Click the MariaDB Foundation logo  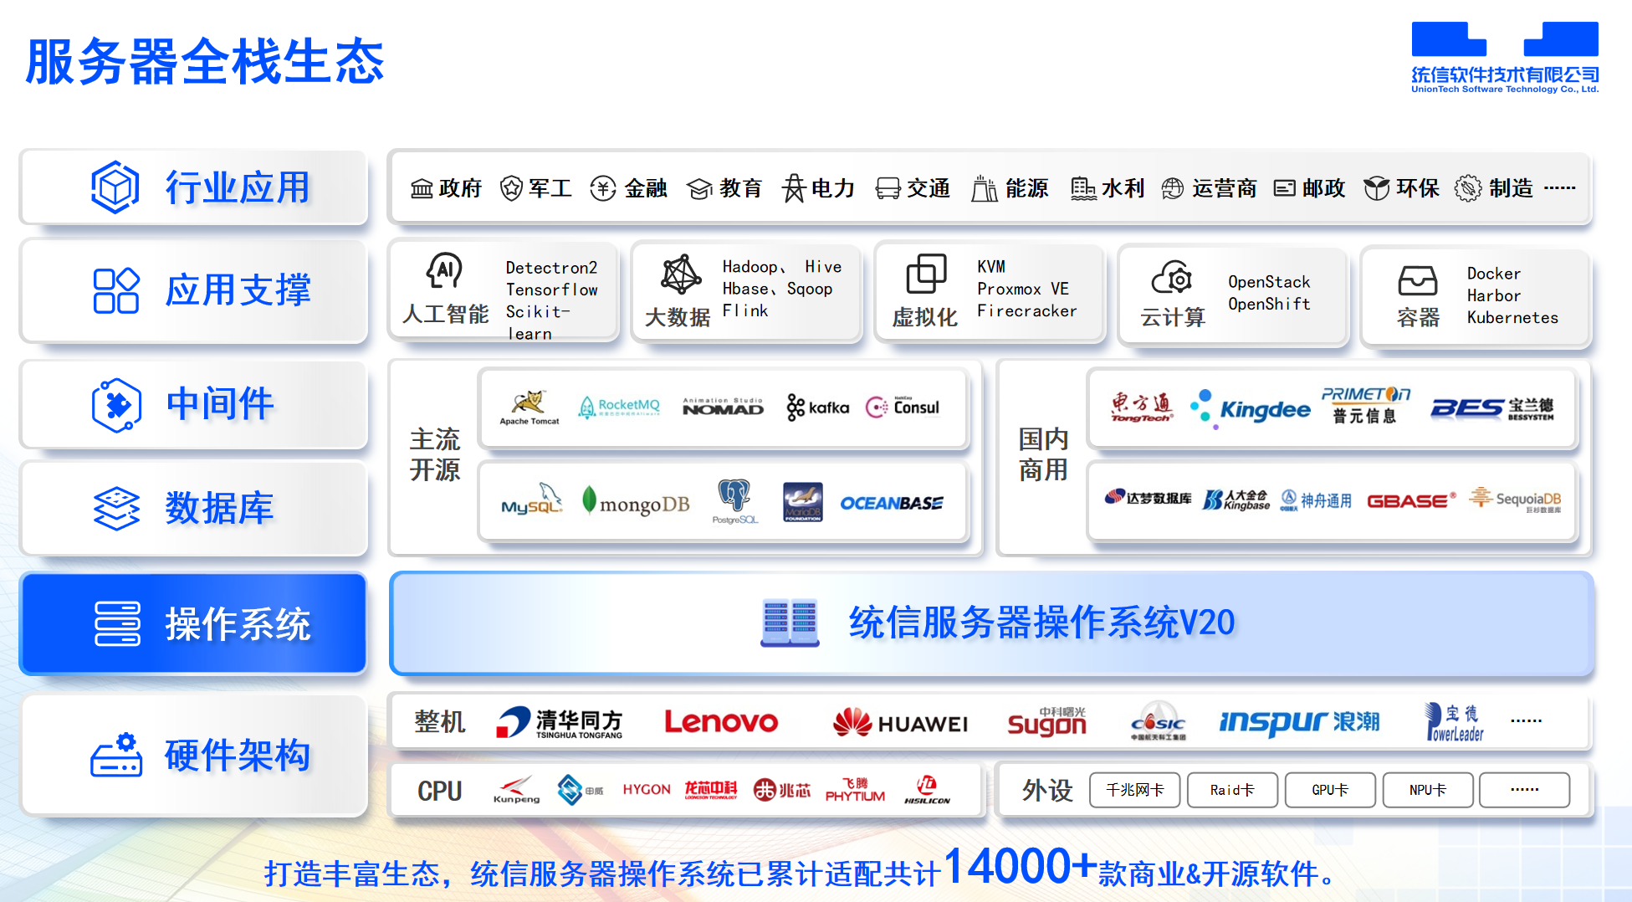tap(802, 502)
